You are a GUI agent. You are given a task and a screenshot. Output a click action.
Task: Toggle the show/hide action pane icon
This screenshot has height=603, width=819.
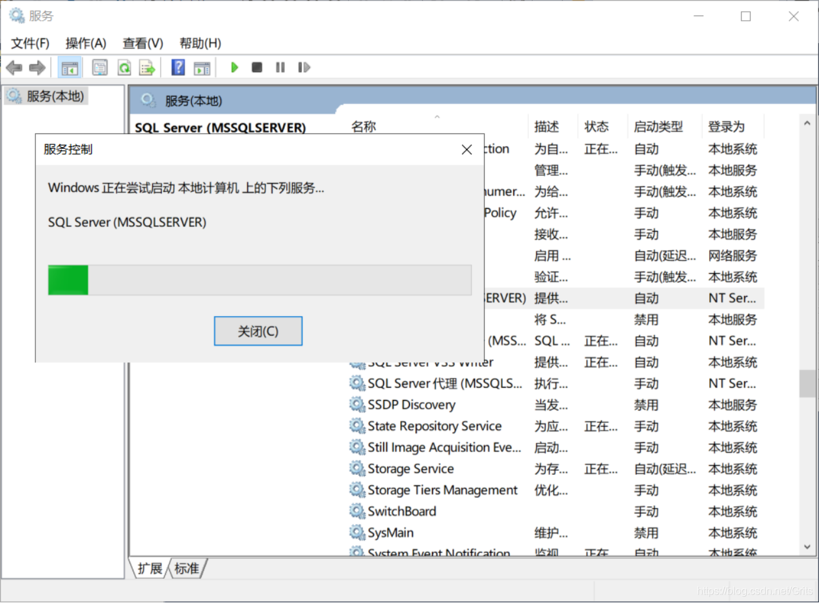click(x=202, y=67)
